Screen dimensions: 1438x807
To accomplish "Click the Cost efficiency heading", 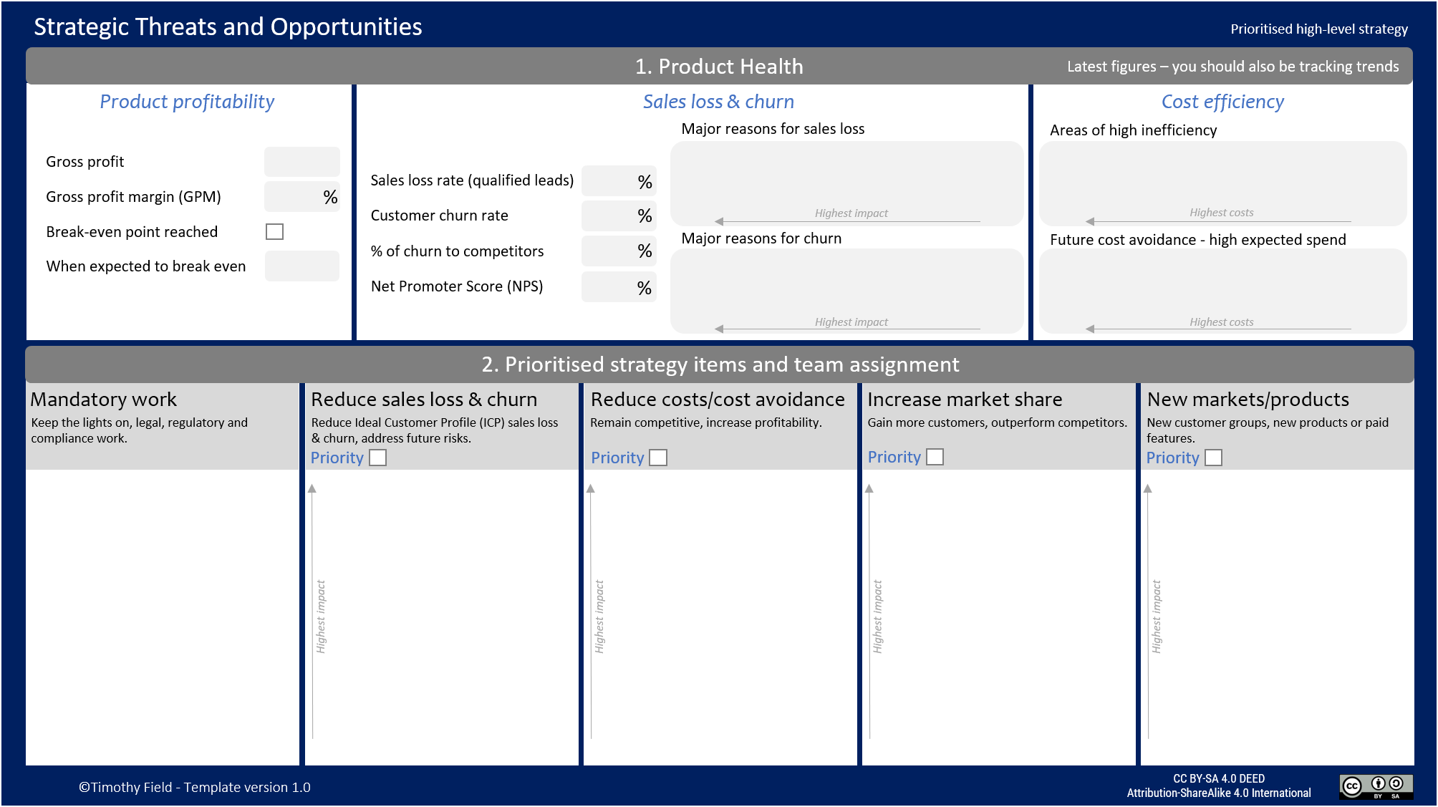I will pos(1222,102).
